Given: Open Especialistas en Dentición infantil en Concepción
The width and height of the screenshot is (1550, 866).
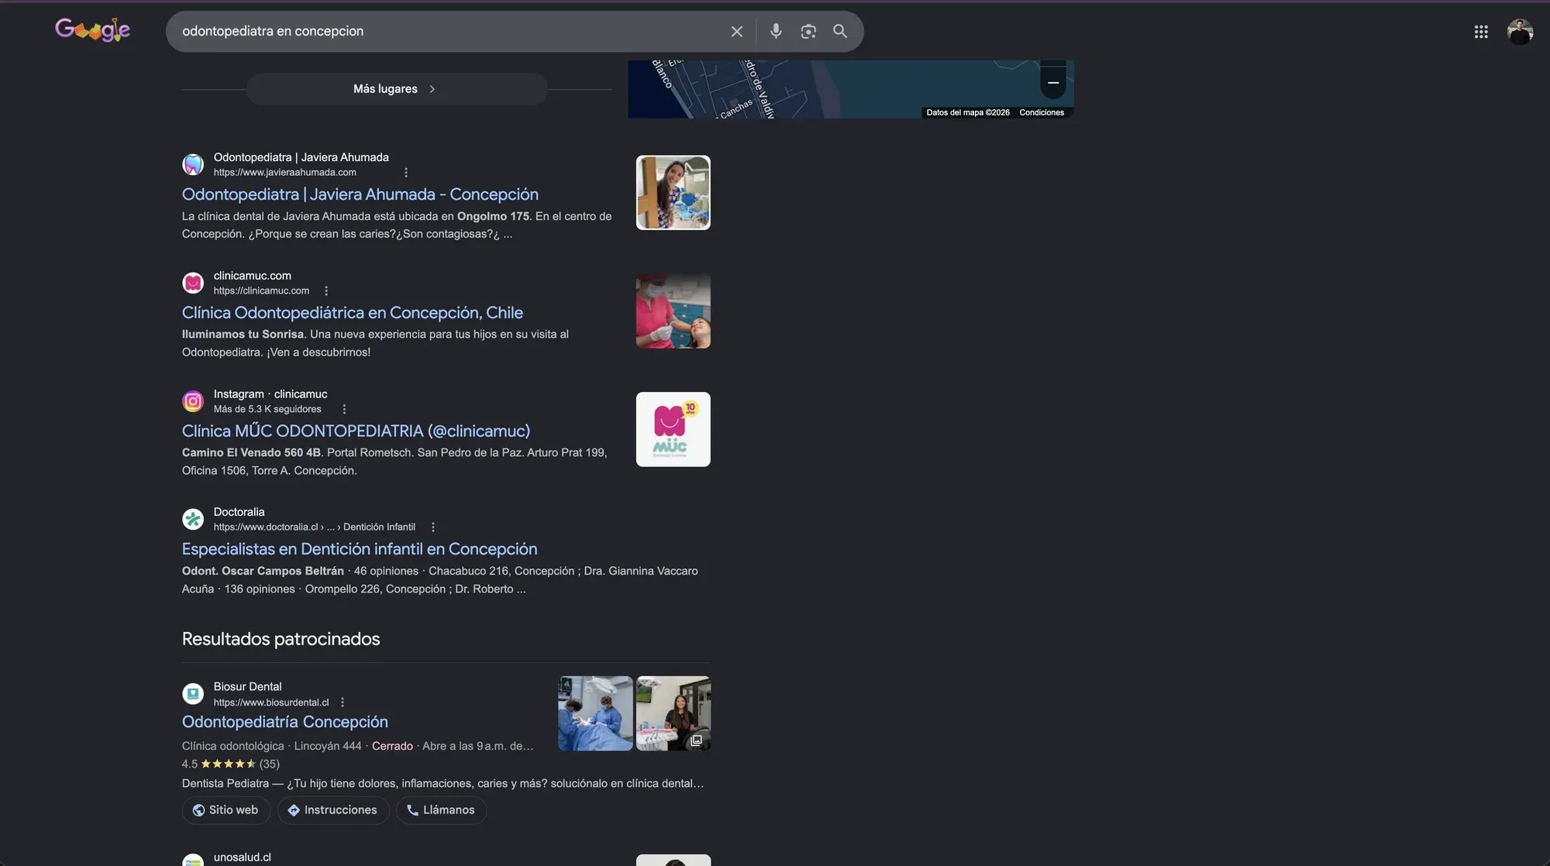Looking at the screenshot, I should click(360, 549).
